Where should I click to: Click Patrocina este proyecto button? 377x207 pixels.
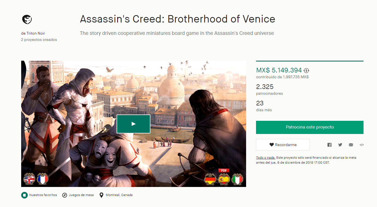tap(310, 127)
